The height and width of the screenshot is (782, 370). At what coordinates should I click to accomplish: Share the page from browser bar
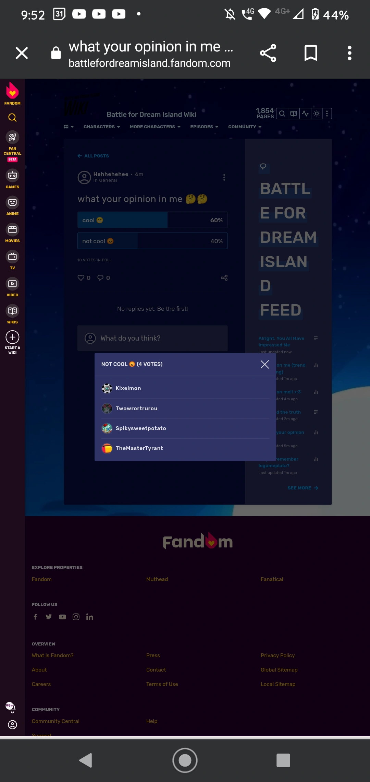point(268,53)
